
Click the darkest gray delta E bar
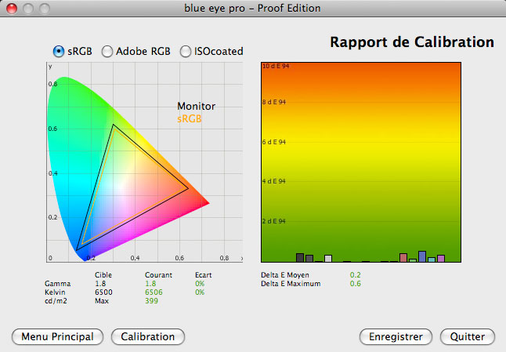[x=300, y=257]
